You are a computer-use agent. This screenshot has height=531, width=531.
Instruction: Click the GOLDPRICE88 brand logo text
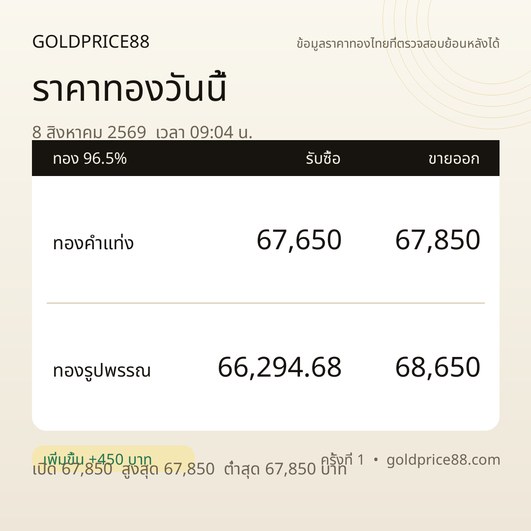coord(91,42)
